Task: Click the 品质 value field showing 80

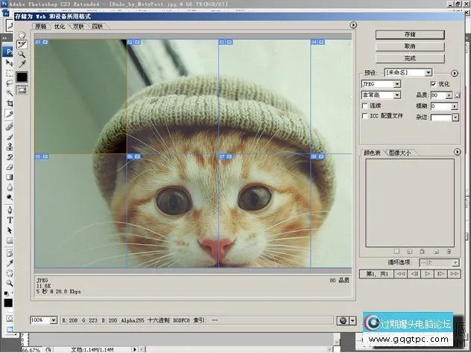Action: (438, 95)
